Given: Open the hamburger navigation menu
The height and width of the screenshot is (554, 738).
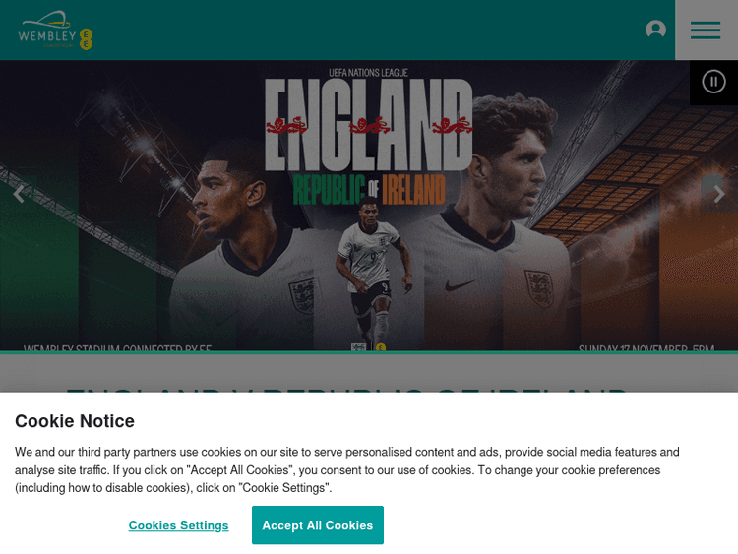Looking at the screenshot, I should (x=706, y=31).
